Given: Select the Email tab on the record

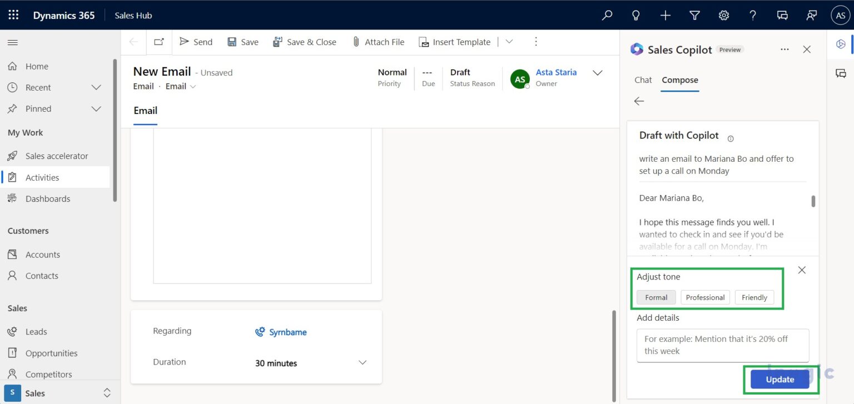Looking at the screenshot, I should tap(145, 111).
